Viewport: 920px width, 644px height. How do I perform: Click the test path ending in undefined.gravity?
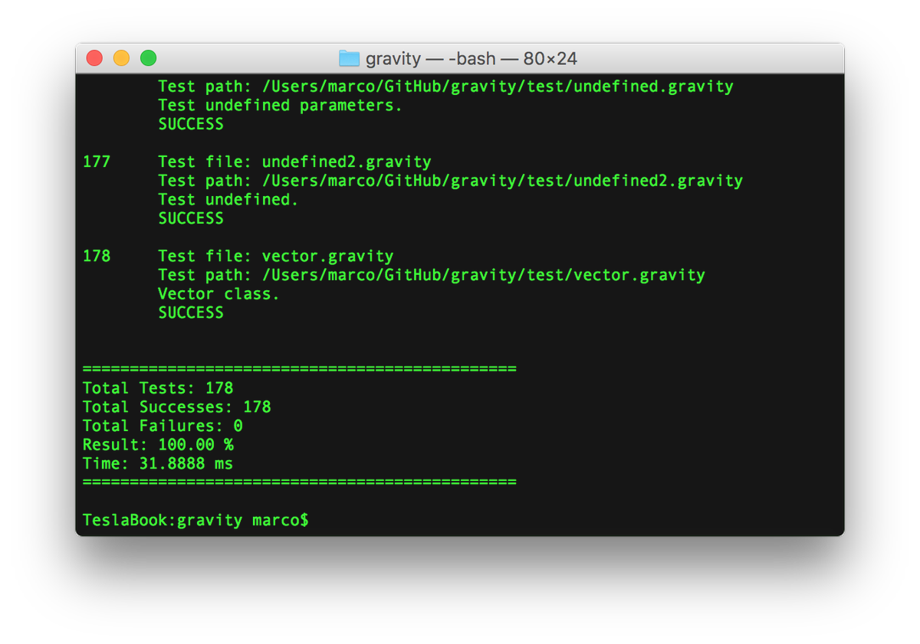(x=445, y=87)
